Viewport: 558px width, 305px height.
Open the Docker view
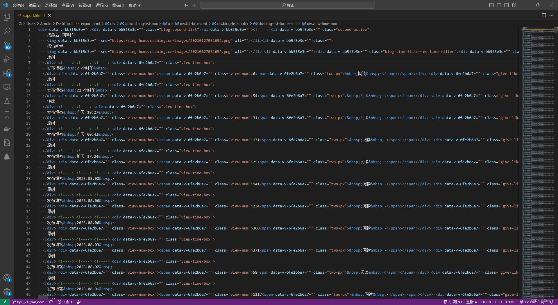click(x=7, y=129)
